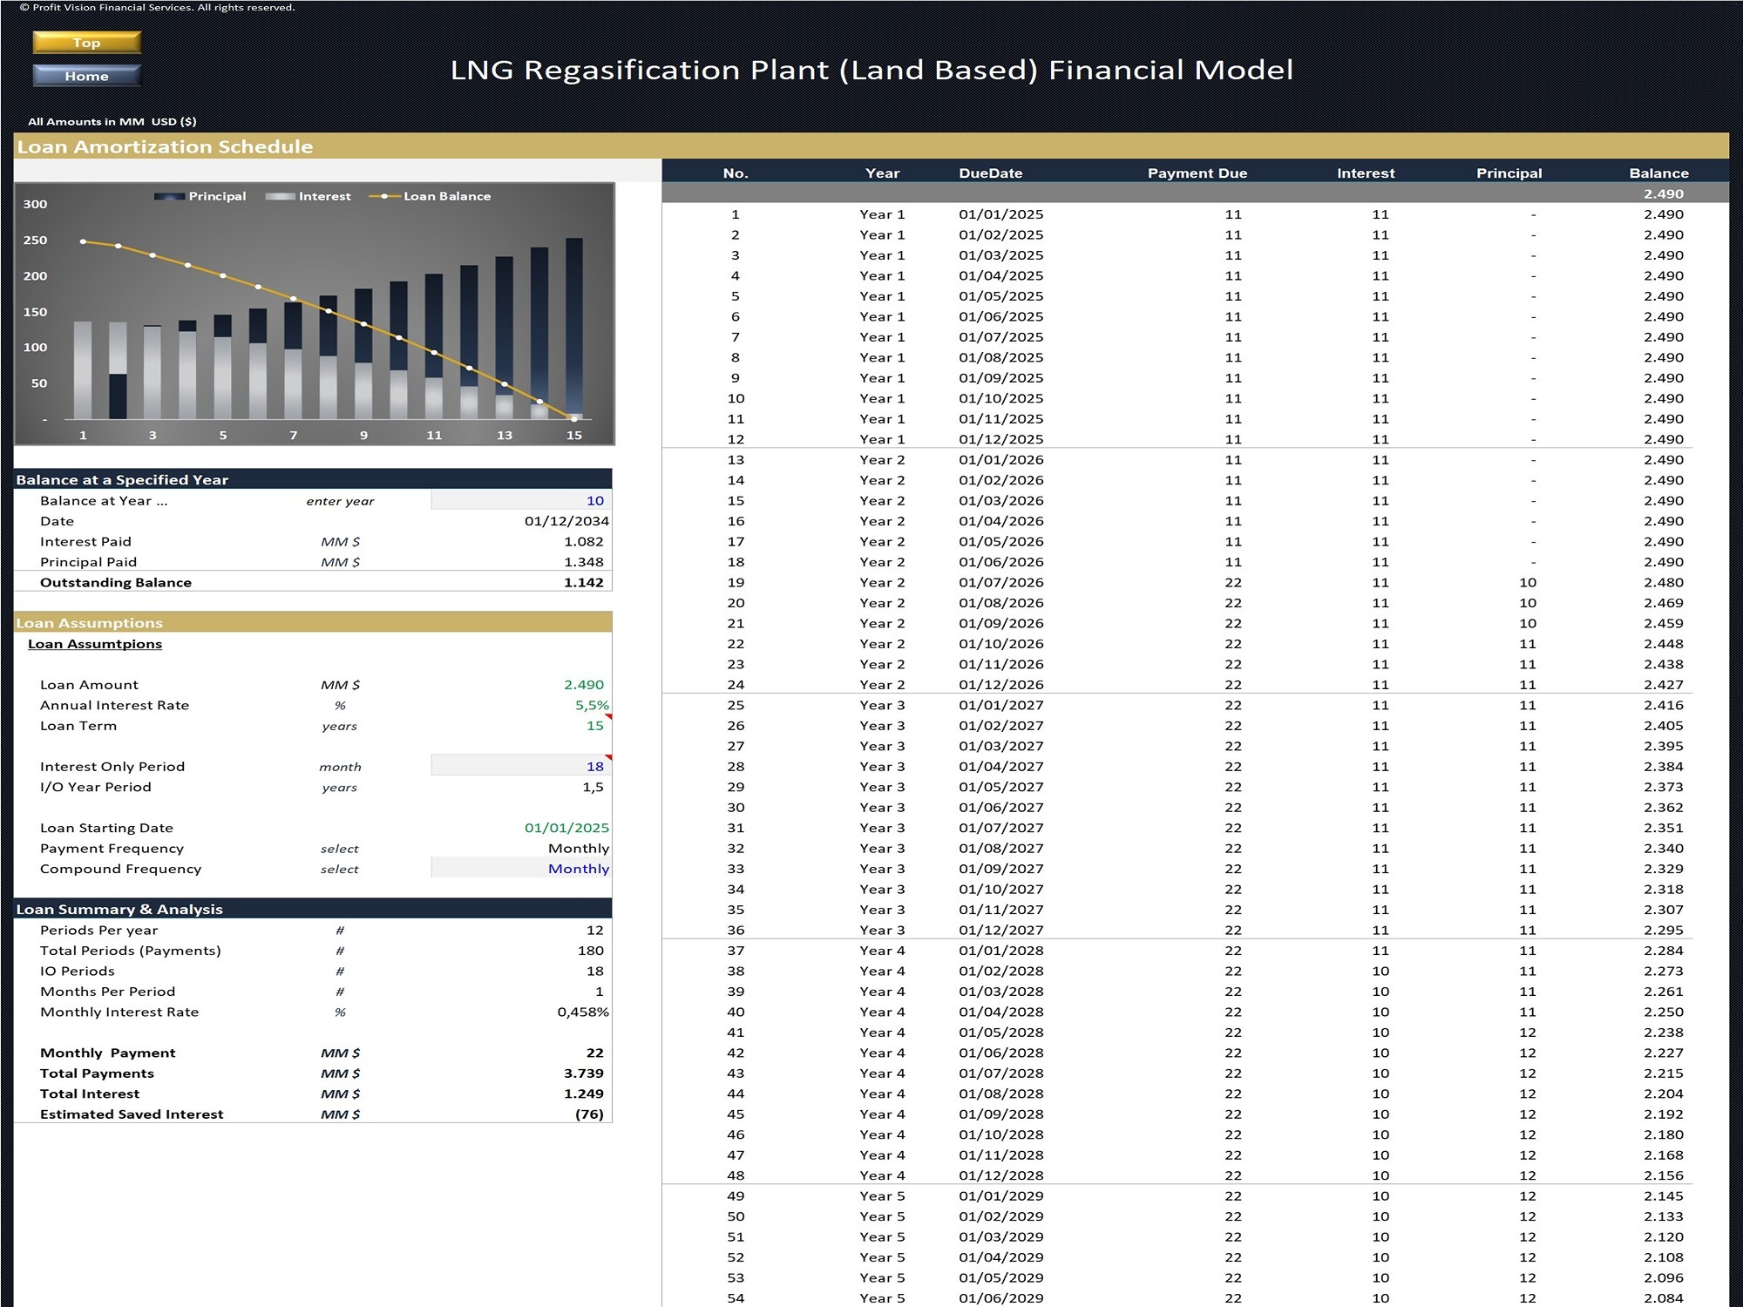Click the Home navigation button
1743x1307 pixels.
pos(86,76)
